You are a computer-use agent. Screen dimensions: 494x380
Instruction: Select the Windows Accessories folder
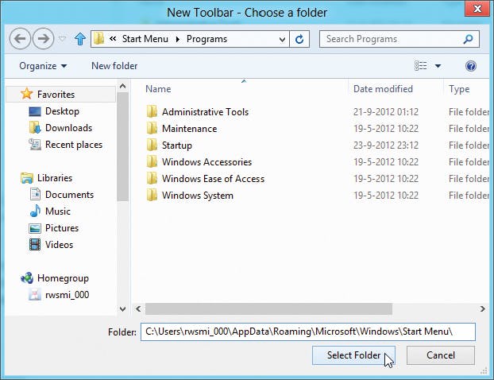tap(206, 162)
